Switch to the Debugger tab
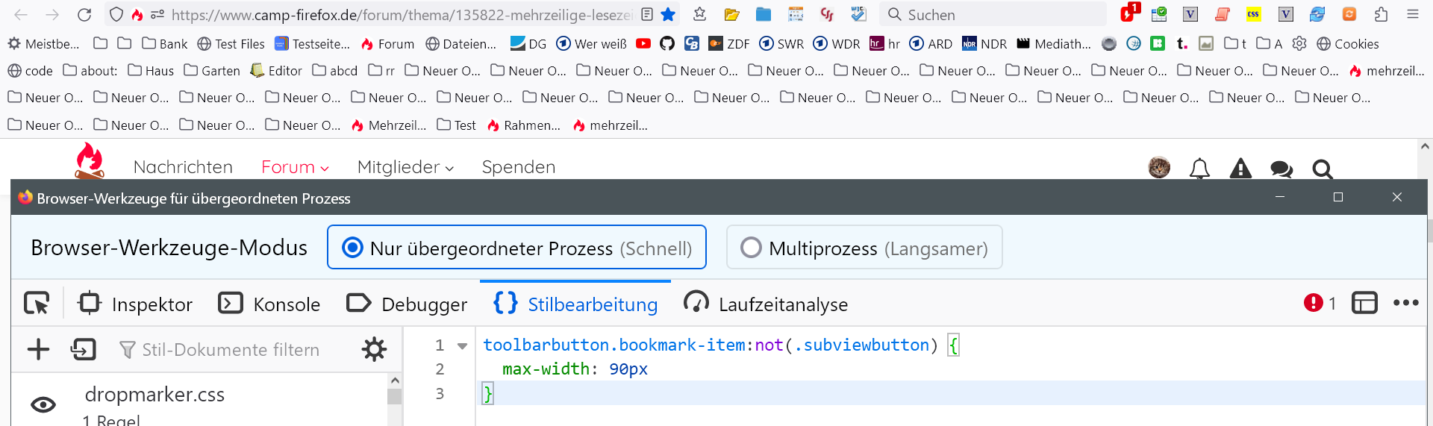Viewport: 1433px width, 426px height. pos(407,304)
